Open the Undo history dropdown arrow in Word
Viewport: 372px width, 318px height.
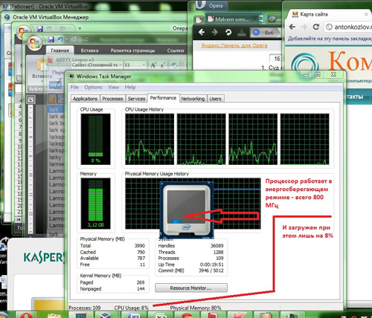coord(66,39)
